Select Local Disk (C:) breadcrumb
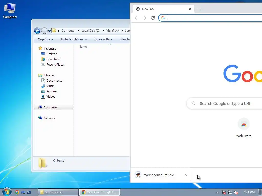This screenshot has height=196, width=262. click(x=91, y=31)
